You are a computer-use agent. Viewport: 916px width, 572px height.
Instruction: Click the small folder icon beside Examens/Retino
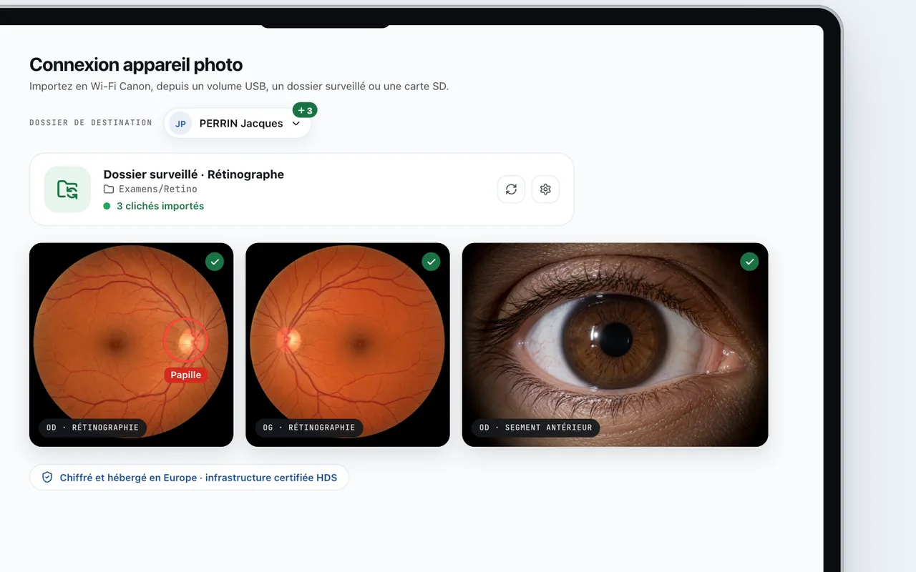click(x=109, y=189)
